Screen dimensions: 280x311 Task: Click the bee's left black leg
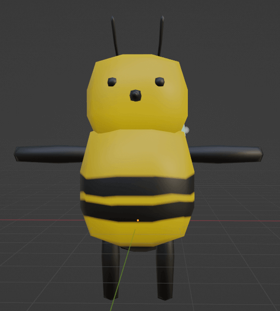point(110,270)
